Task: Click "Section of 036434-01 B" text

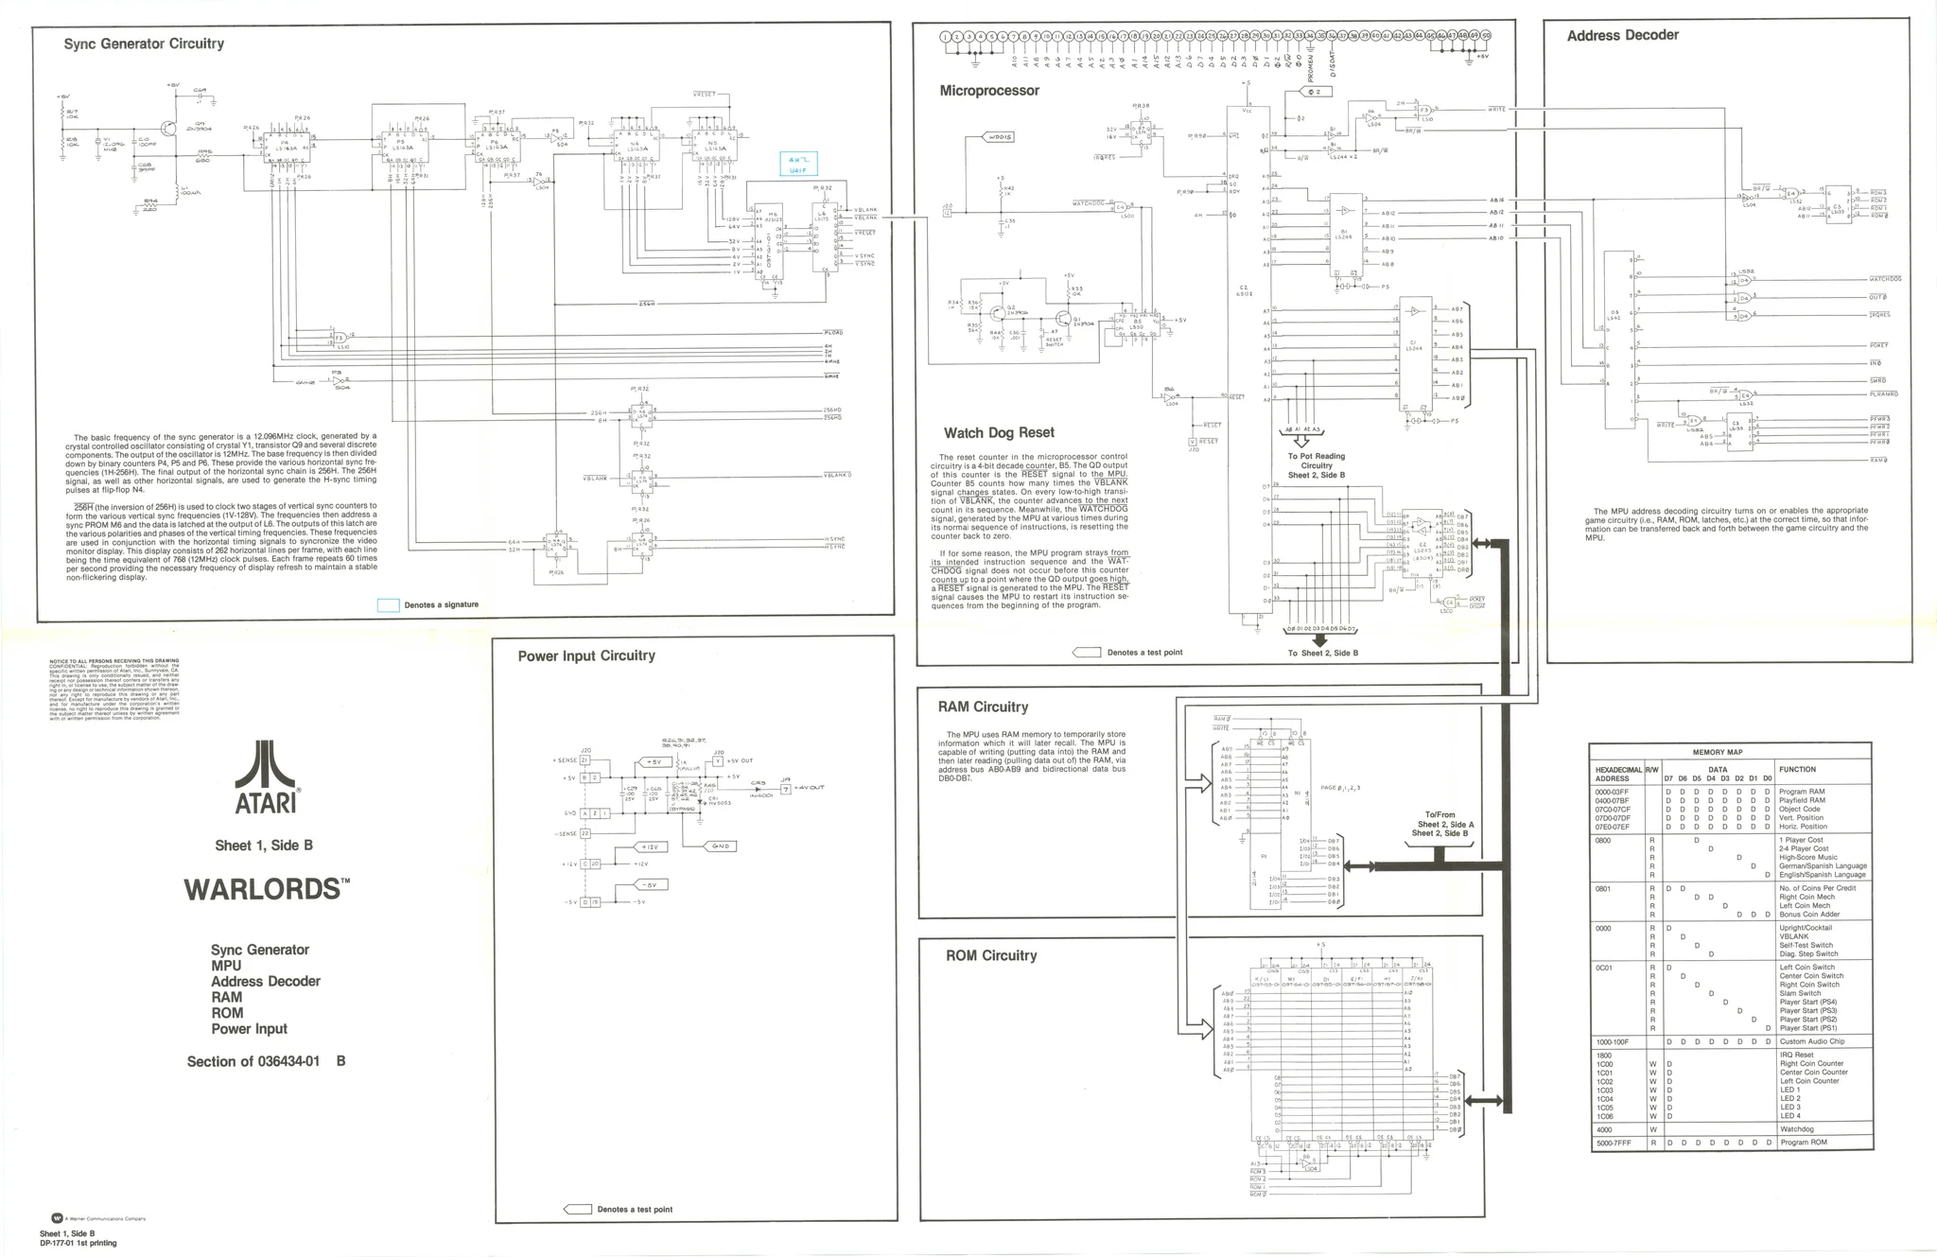Action: (266, 1061)
